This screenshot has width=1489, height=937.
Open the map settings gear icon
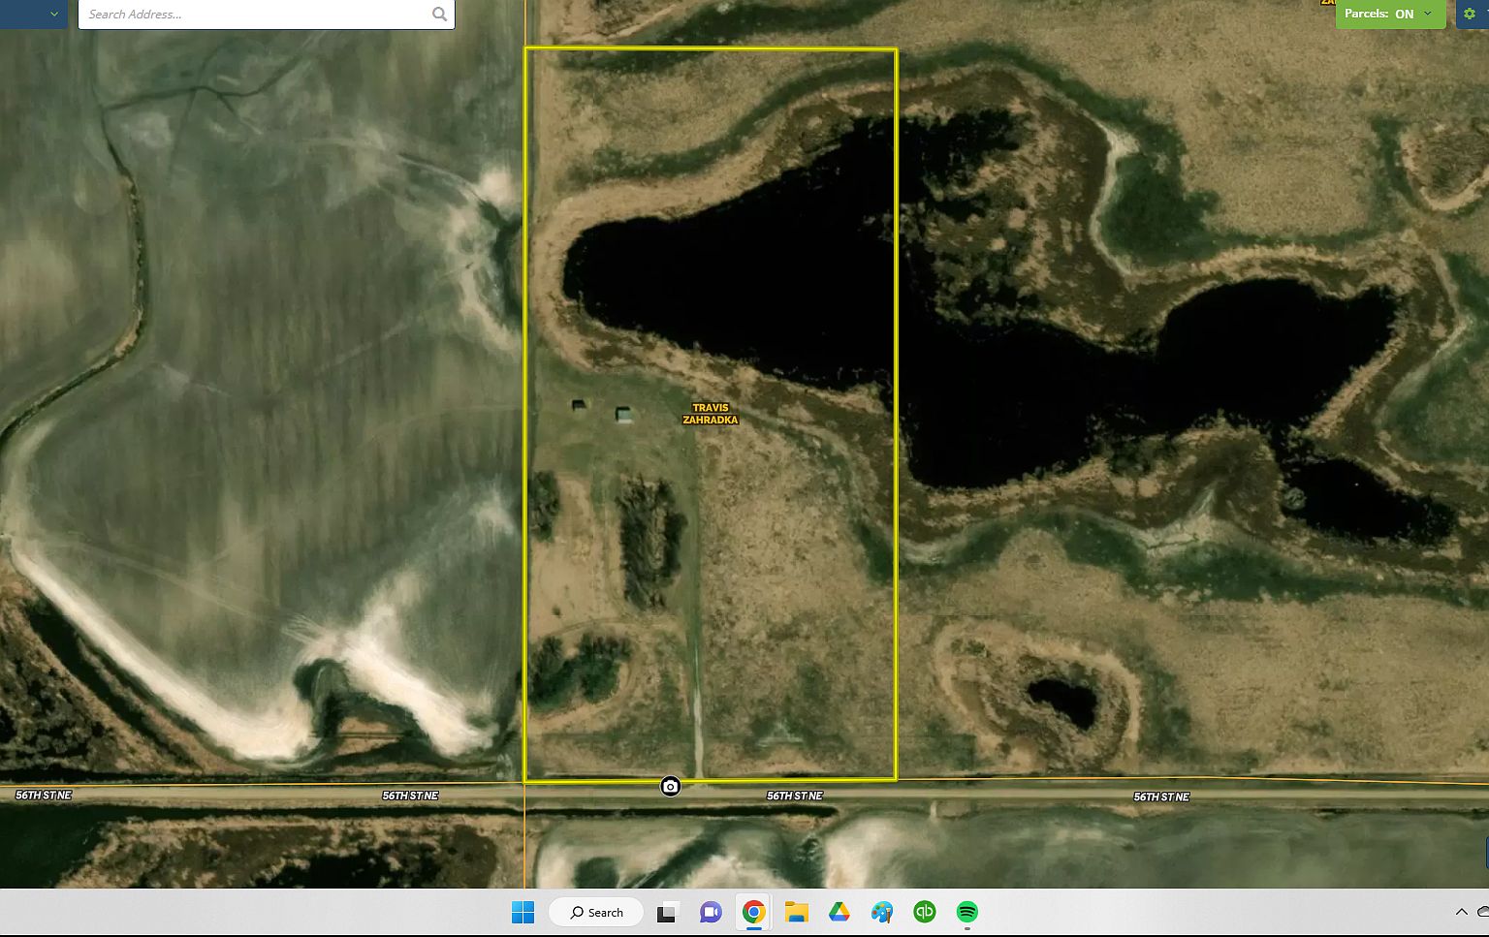[1472, 14]
